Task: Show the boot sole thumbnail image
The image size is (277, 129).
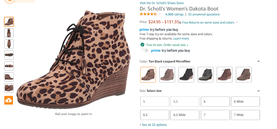Action: 9,55
